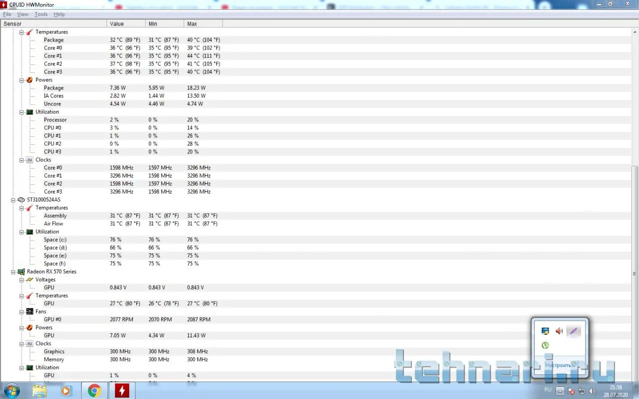639x399 pixels.
Task: Select the Processor utilization row
Action: point(316,120)
